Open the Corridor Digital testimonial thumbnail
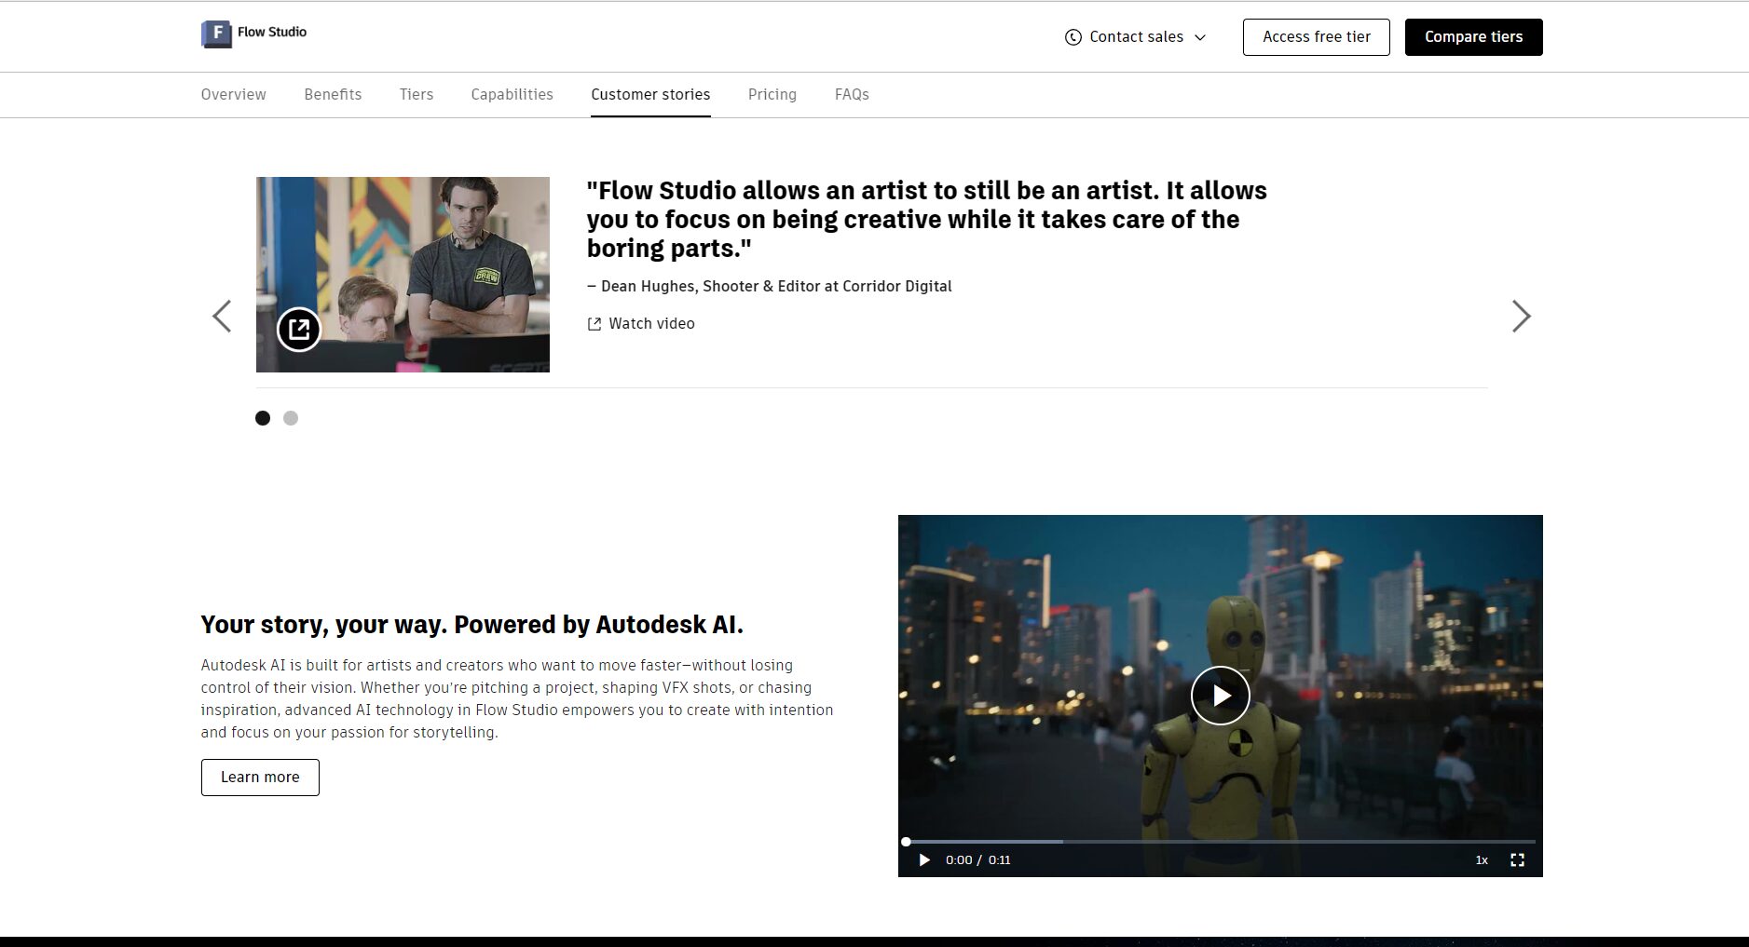 (403, 275)
